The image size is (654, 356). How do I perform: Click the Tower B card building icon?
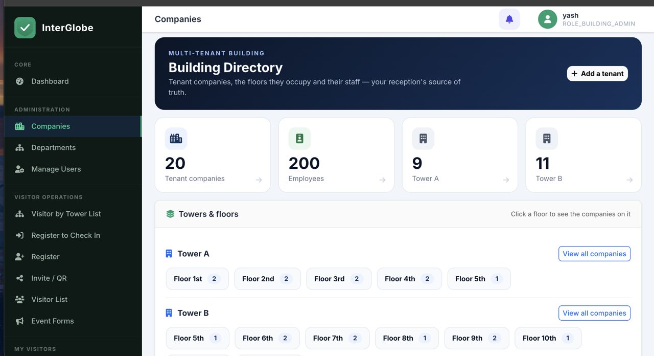pos(547,139)
